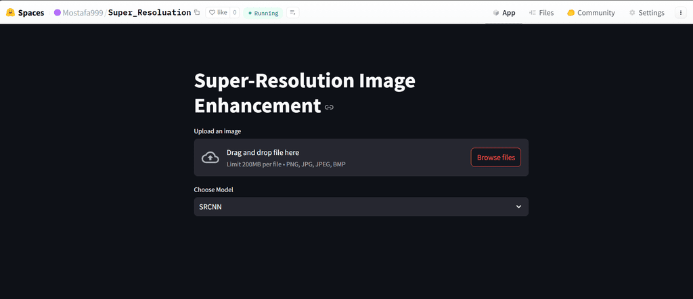The image size is (693, 299).
Task: Click the Upload an image label
Action: click(217, 131)
